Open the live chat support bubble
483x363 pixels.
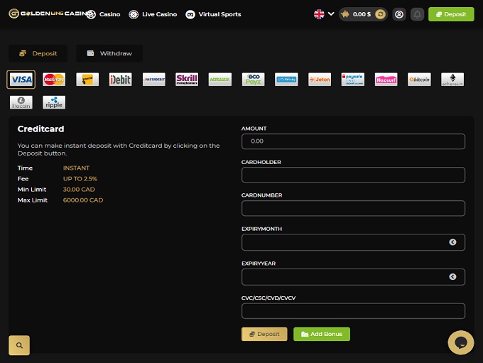(x=461, y=342)
